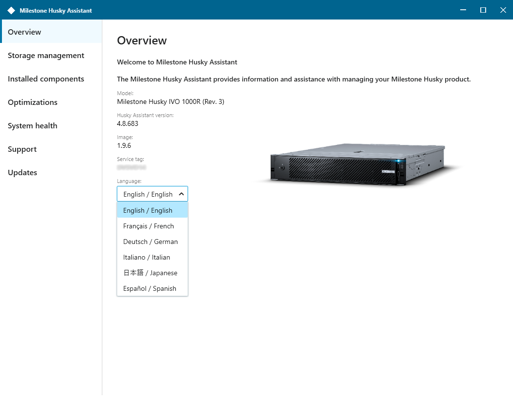
Task: Pick Deutsch / German language
Action: pos(152,242)
